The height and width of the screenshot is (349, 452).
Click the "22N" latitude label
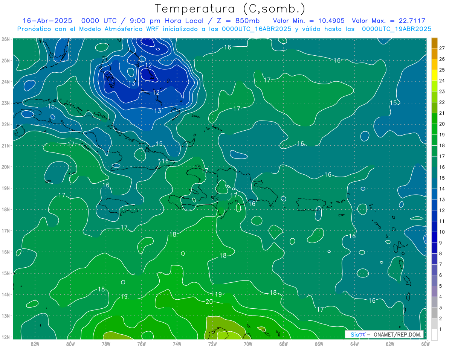coord(6,124)
